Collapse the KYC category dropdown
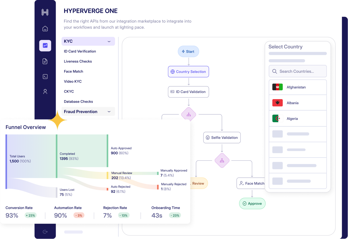Screen dimensions: 348x239 (x=109, y=41)
